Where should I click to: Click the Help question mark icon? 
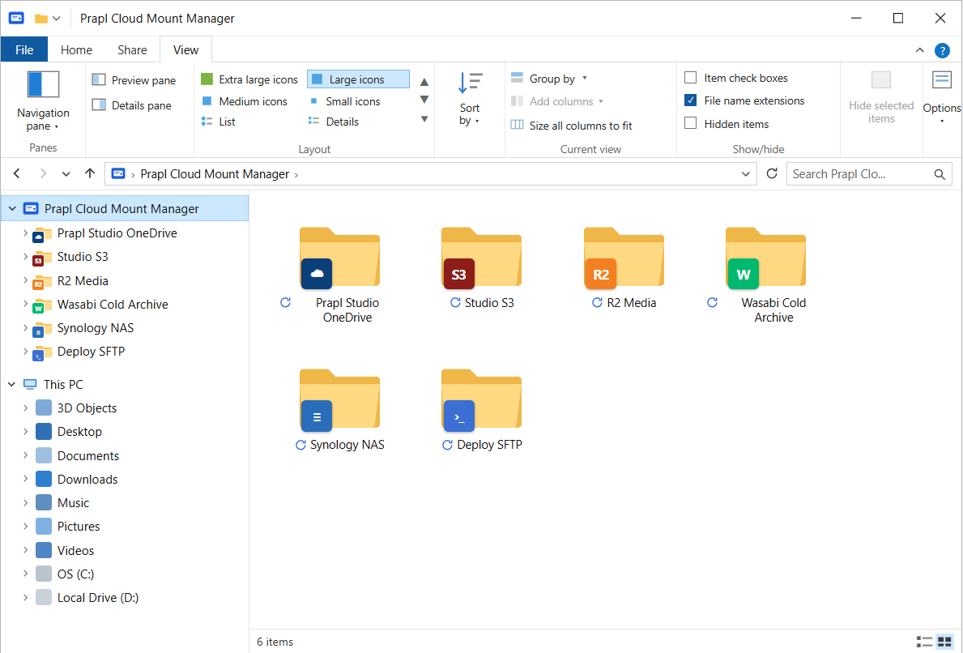(942, 50)
